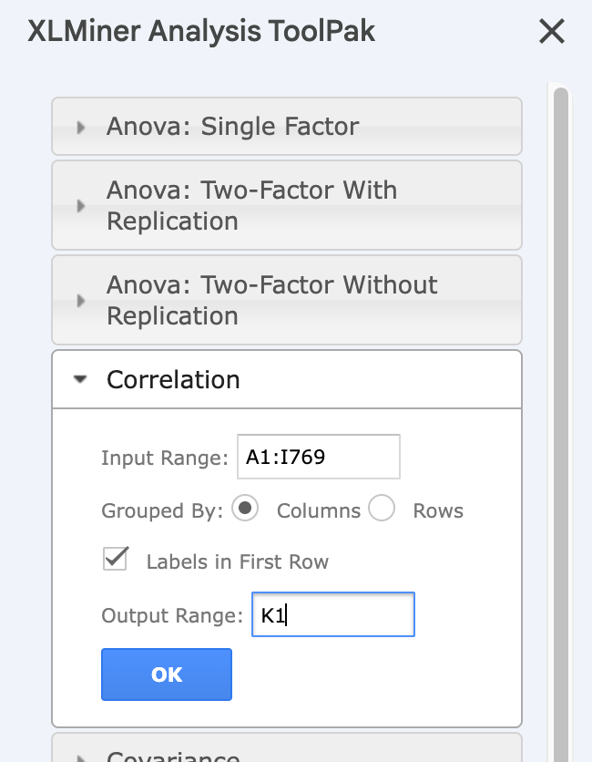Click the Output Range field
Screen dimensions: 592x762
[333, 614]
